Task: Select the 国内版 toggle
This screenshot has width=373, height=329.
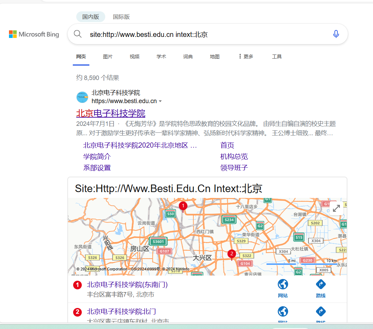Action: (x=91, y=17)
